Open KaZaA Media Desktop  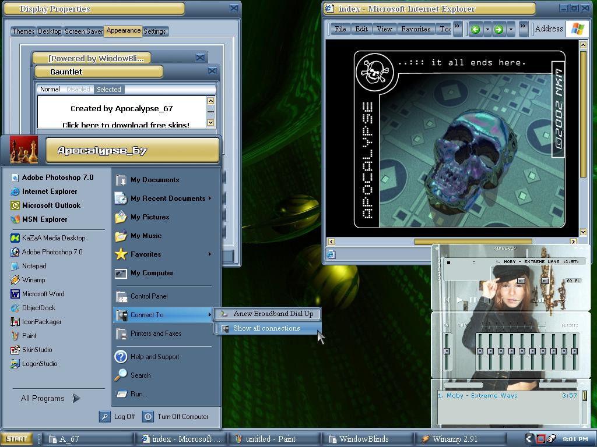(48, 238)
